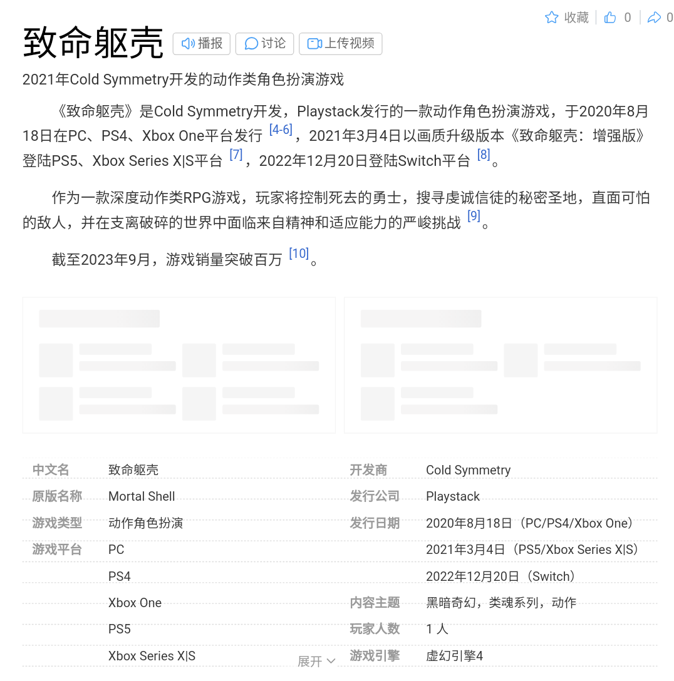Click the 播报 read-aloud button
The width and height of the screenshot is (674, 681).
tap(202, 43)
